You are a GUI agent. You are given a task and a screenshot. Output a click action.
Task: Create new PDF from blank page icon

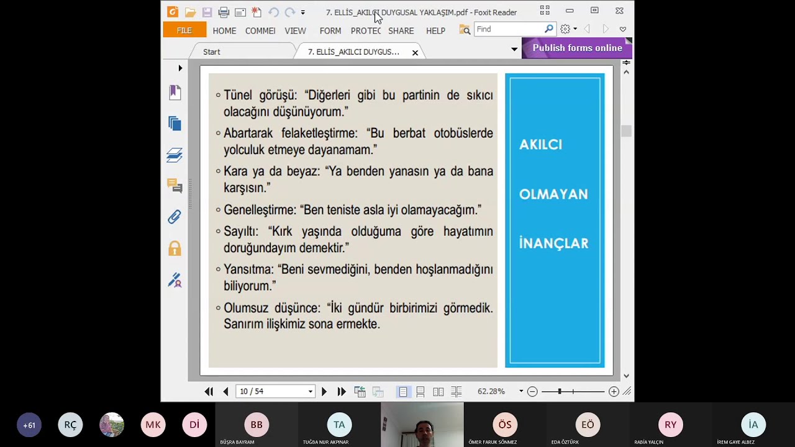coord(257,12)
